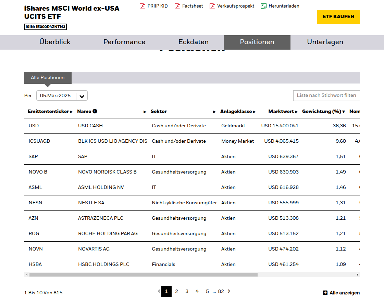Switch to the Eckdaten tab
Image resolution: width=384 pixels, height=307 pixels.
(x=194, y=42)
